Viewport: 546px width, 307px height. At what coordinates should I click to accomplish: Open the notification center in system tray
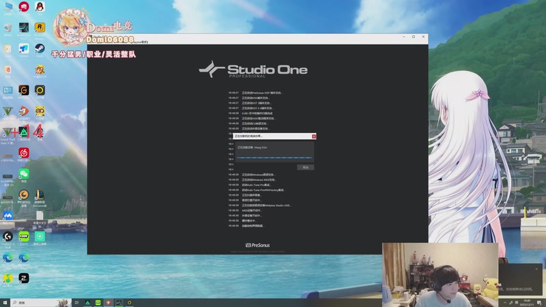[539, 303]
